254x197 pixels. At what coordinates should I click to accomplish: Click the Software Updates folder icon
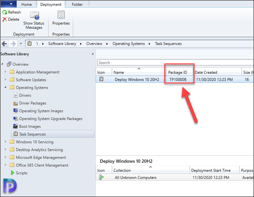12,80
